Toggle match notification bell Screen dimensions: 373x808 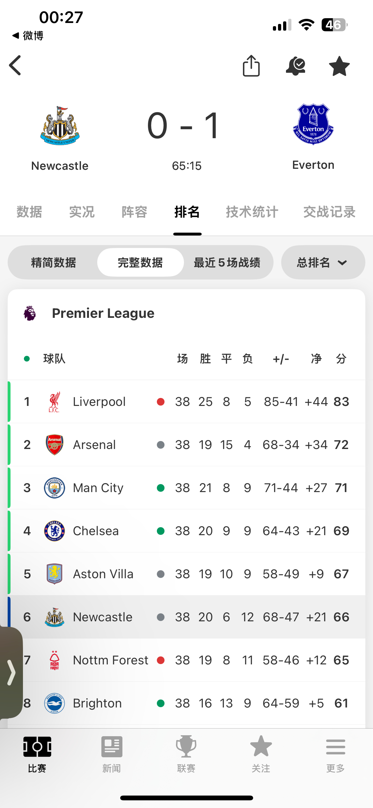296,66
